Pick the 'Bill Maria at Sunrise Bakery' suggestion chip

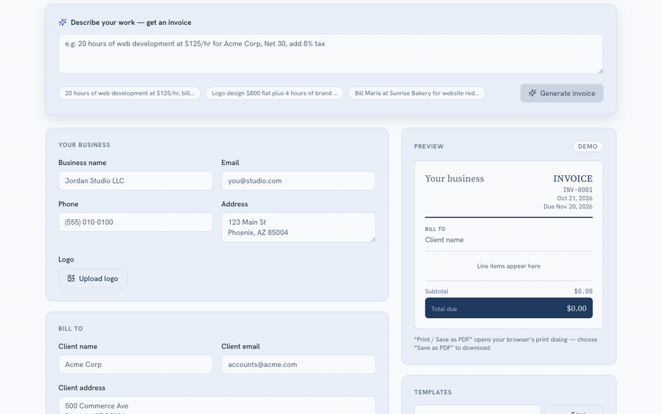click(417, 93)
